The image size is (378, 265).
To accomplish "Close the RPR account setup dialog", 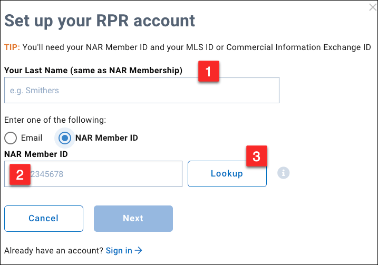I will pyautogui.click(x=372, y=7).
